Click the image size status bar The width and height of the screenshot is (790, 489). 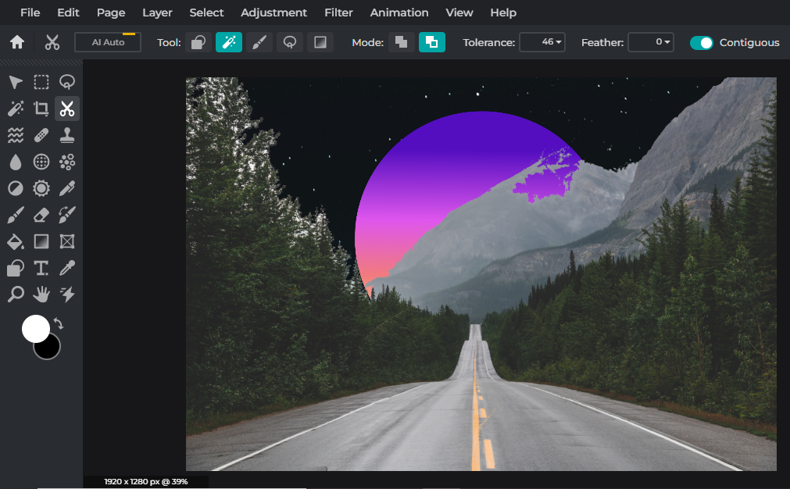pos(145,481)
